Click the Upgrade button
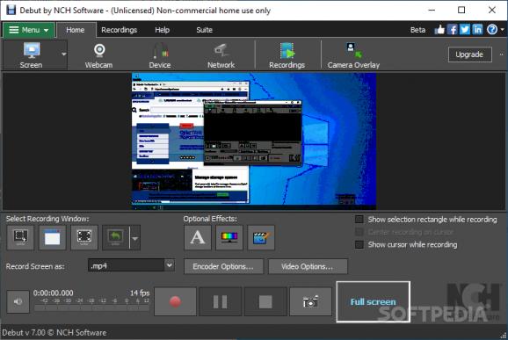The height and width of the screenshot is (340, 508). pos(470,54)
